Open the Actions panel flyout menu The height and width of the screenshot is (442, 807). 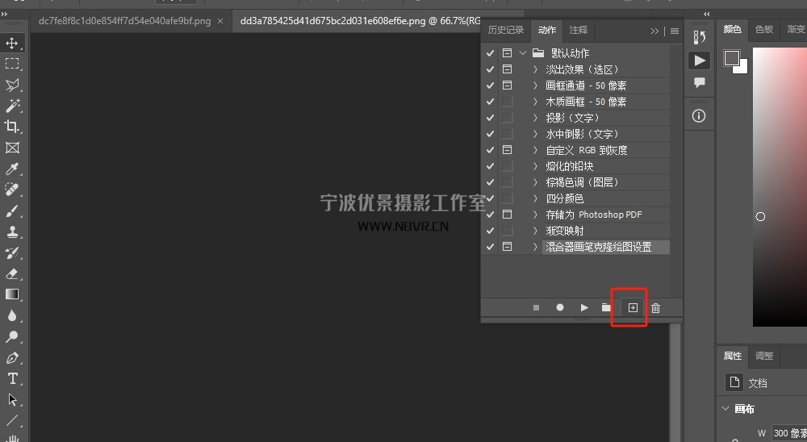[675, 31]
